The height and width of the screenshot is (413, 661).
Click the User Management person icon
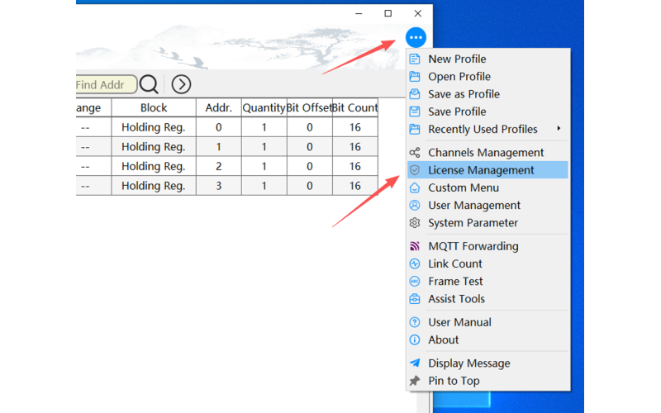[415, 205]
